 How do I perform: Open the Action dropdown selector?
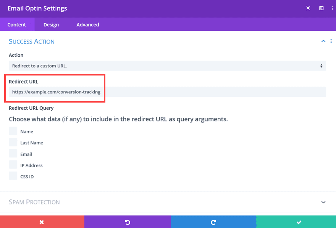point(167,66)
